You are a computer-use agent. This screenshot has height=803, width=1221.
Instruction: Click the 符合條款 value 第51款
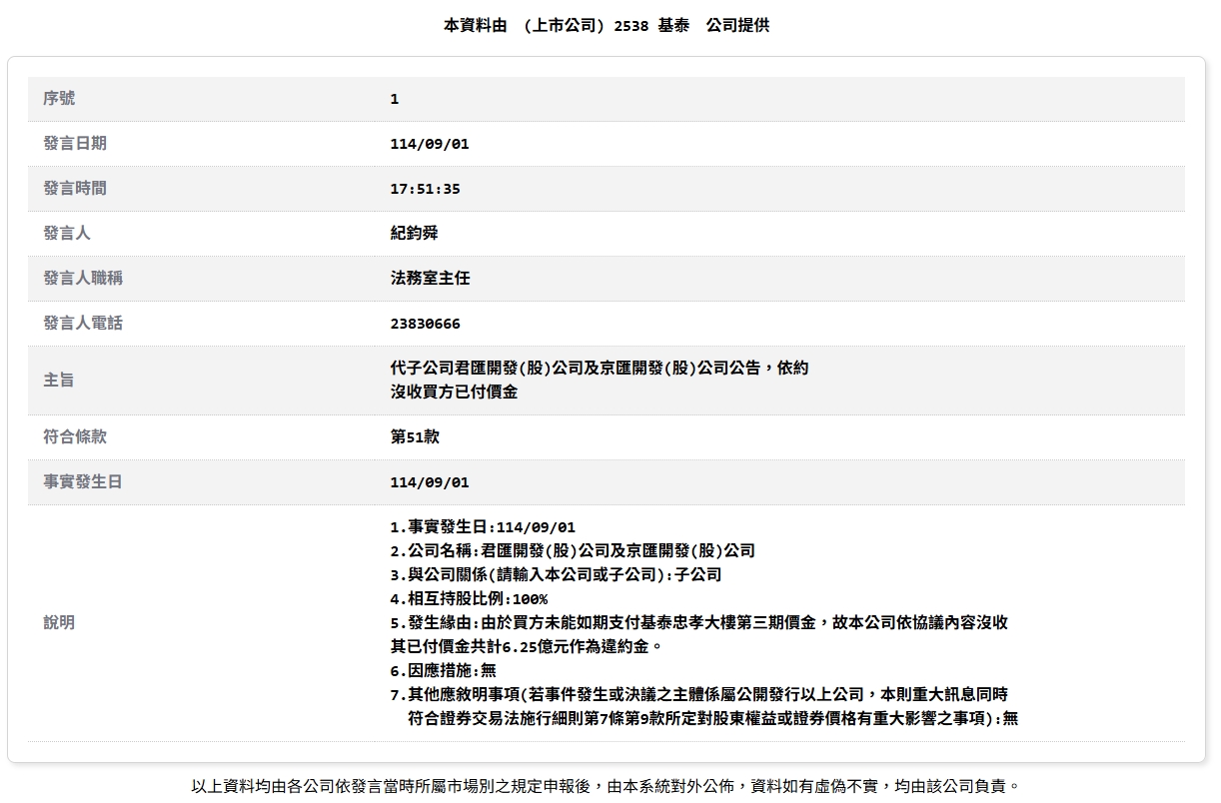point(415,437)
